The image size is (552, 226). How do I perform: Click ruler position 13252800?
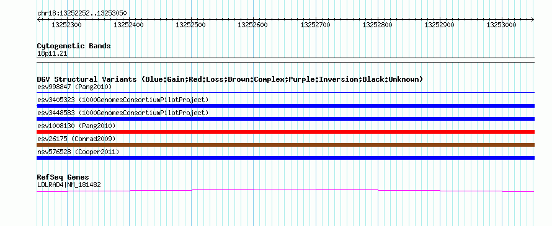pyautogui.click(x=377, y=25)
